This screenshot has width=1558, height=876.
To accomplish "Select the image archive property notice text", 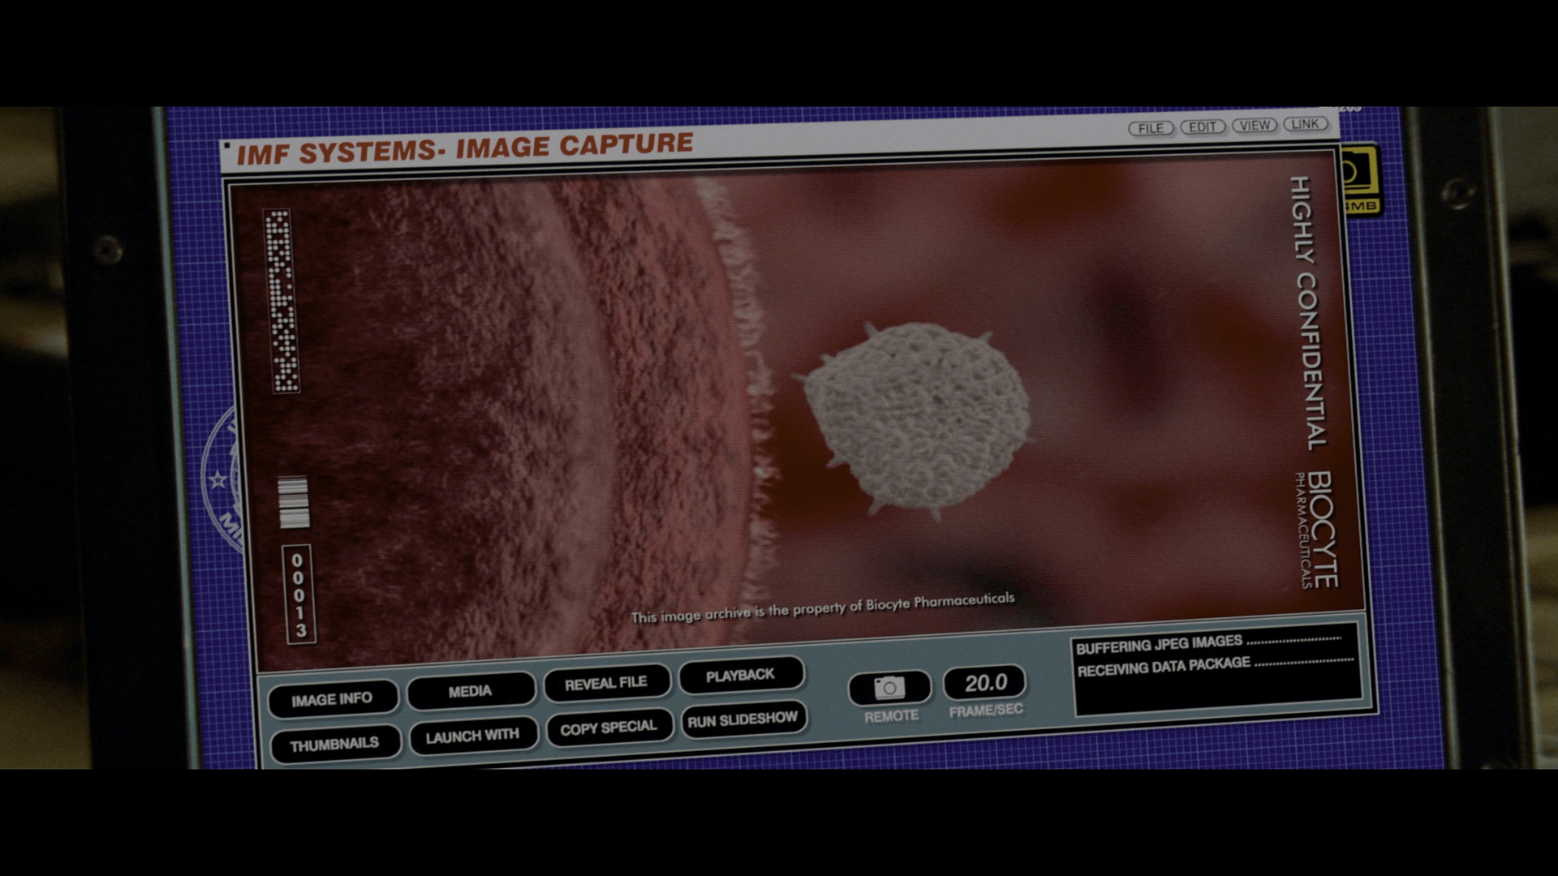I will [823, 608].
